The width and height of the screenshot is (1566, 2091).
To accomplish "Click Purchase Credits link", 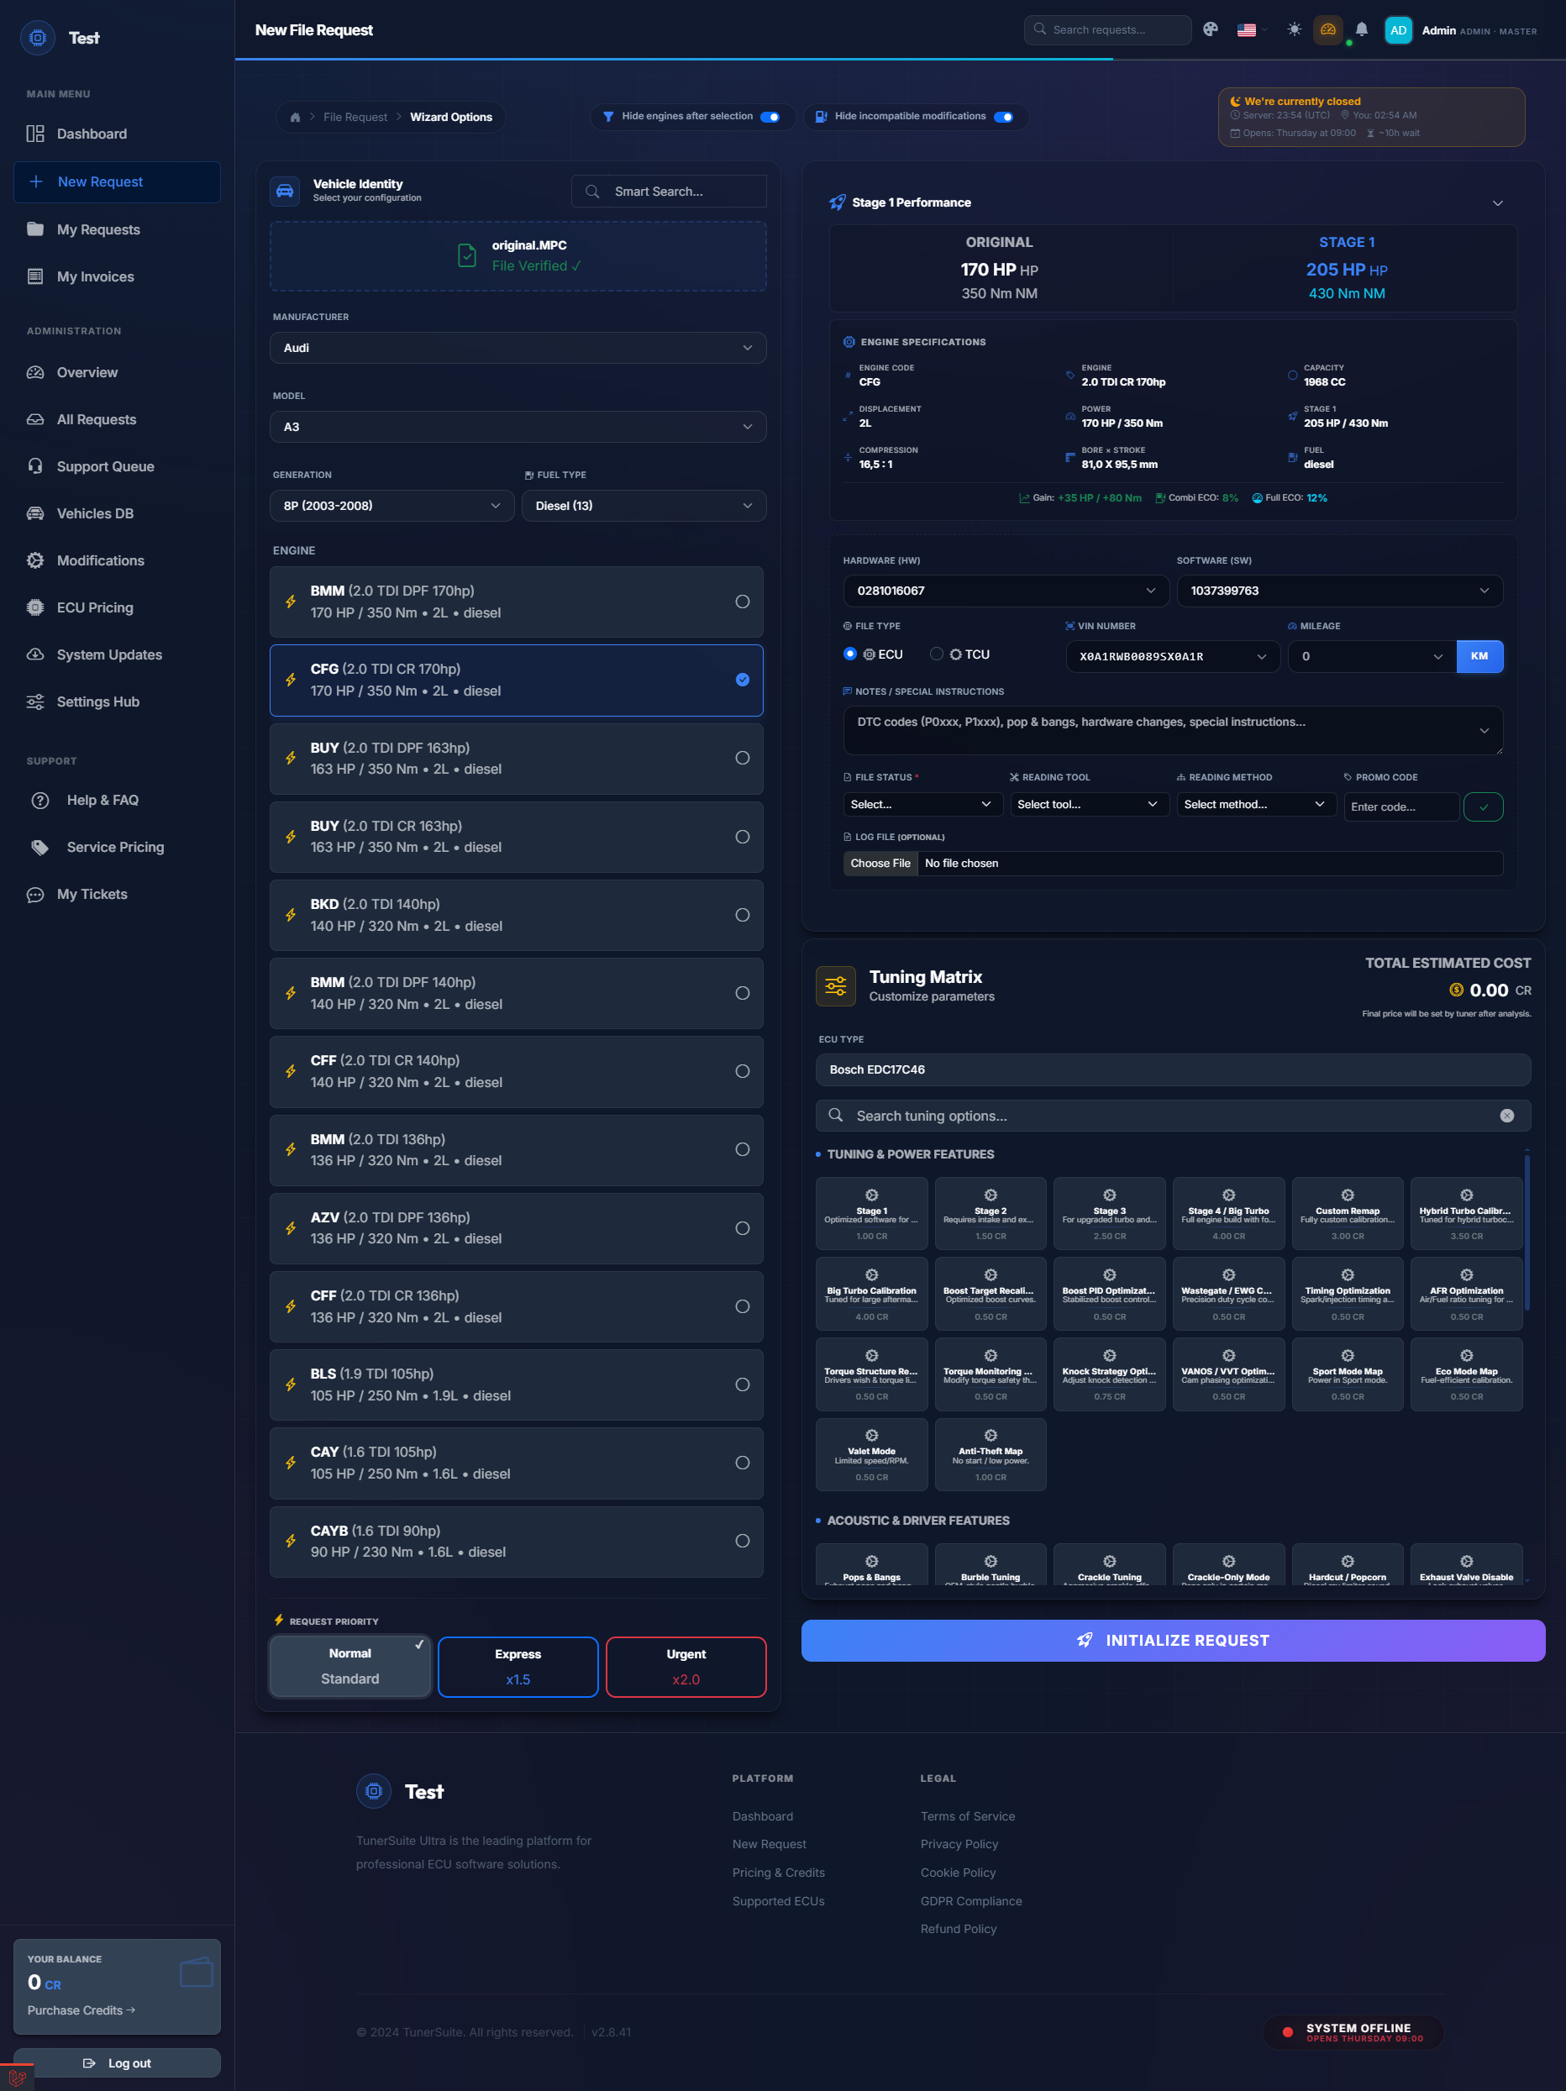I will click(x=81, y=2010).
